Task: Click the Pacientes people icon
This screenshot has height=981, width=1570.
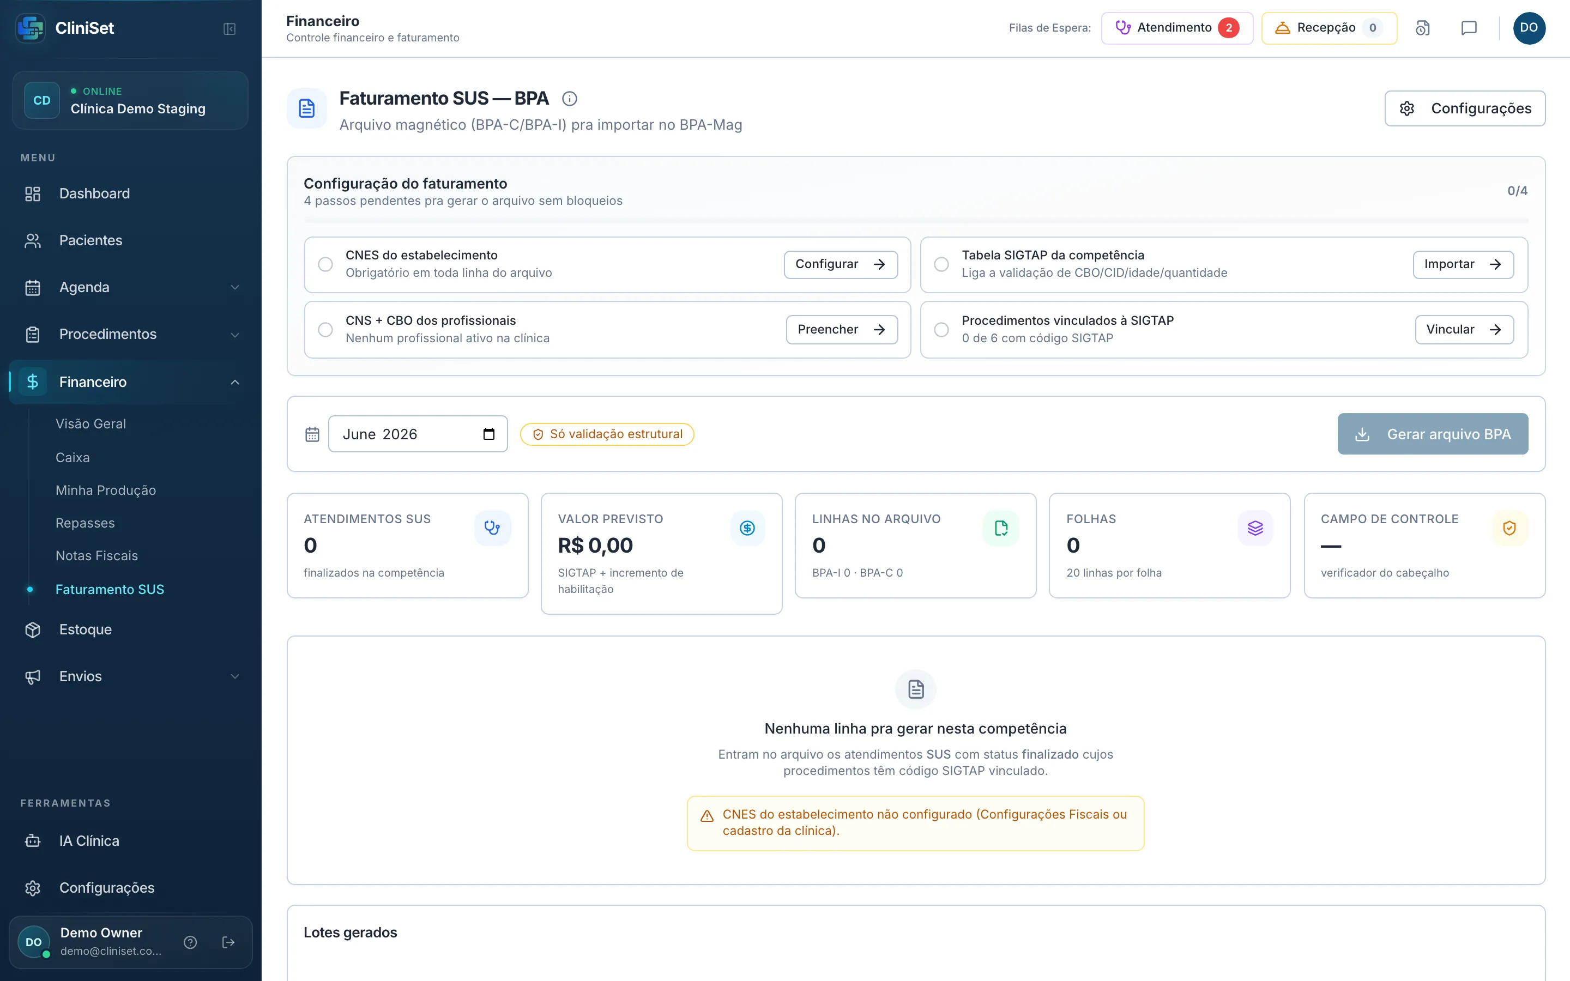Action: click(x=33, y=240)
